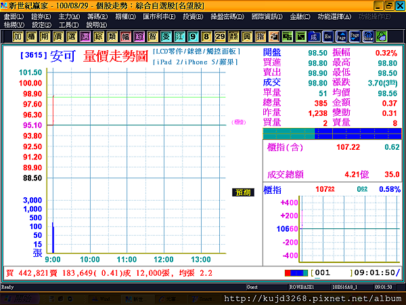Click the 櫃 toolbar button
Screen dimensions: 406x305
point(31,37)
